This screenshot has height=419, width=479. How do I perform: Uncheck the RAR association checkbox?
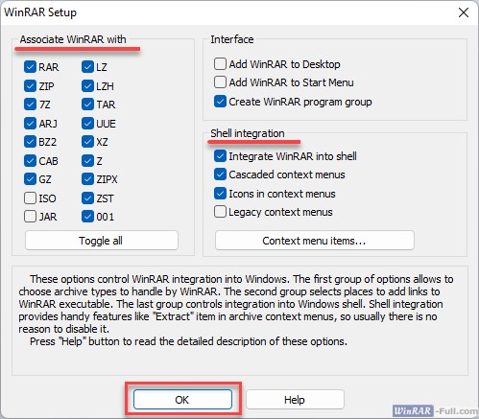30,67
